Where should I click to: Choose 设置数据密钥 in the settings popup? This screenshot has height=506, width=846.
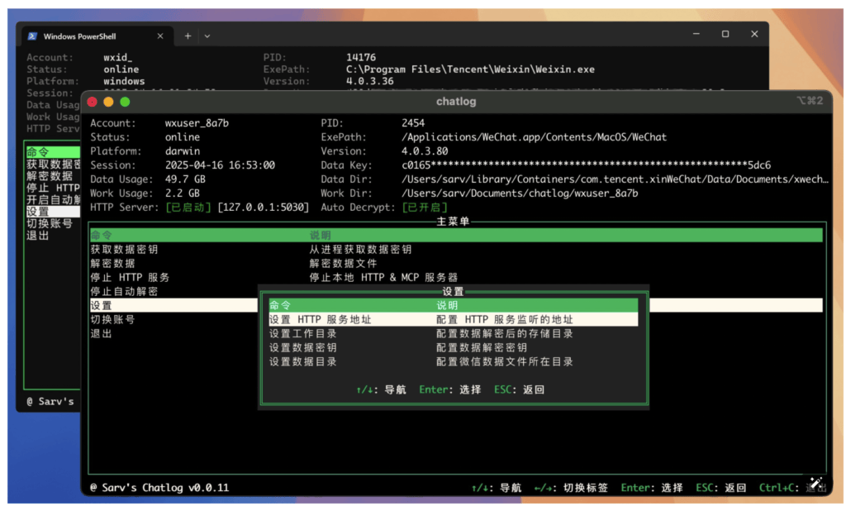coord(302,348)
